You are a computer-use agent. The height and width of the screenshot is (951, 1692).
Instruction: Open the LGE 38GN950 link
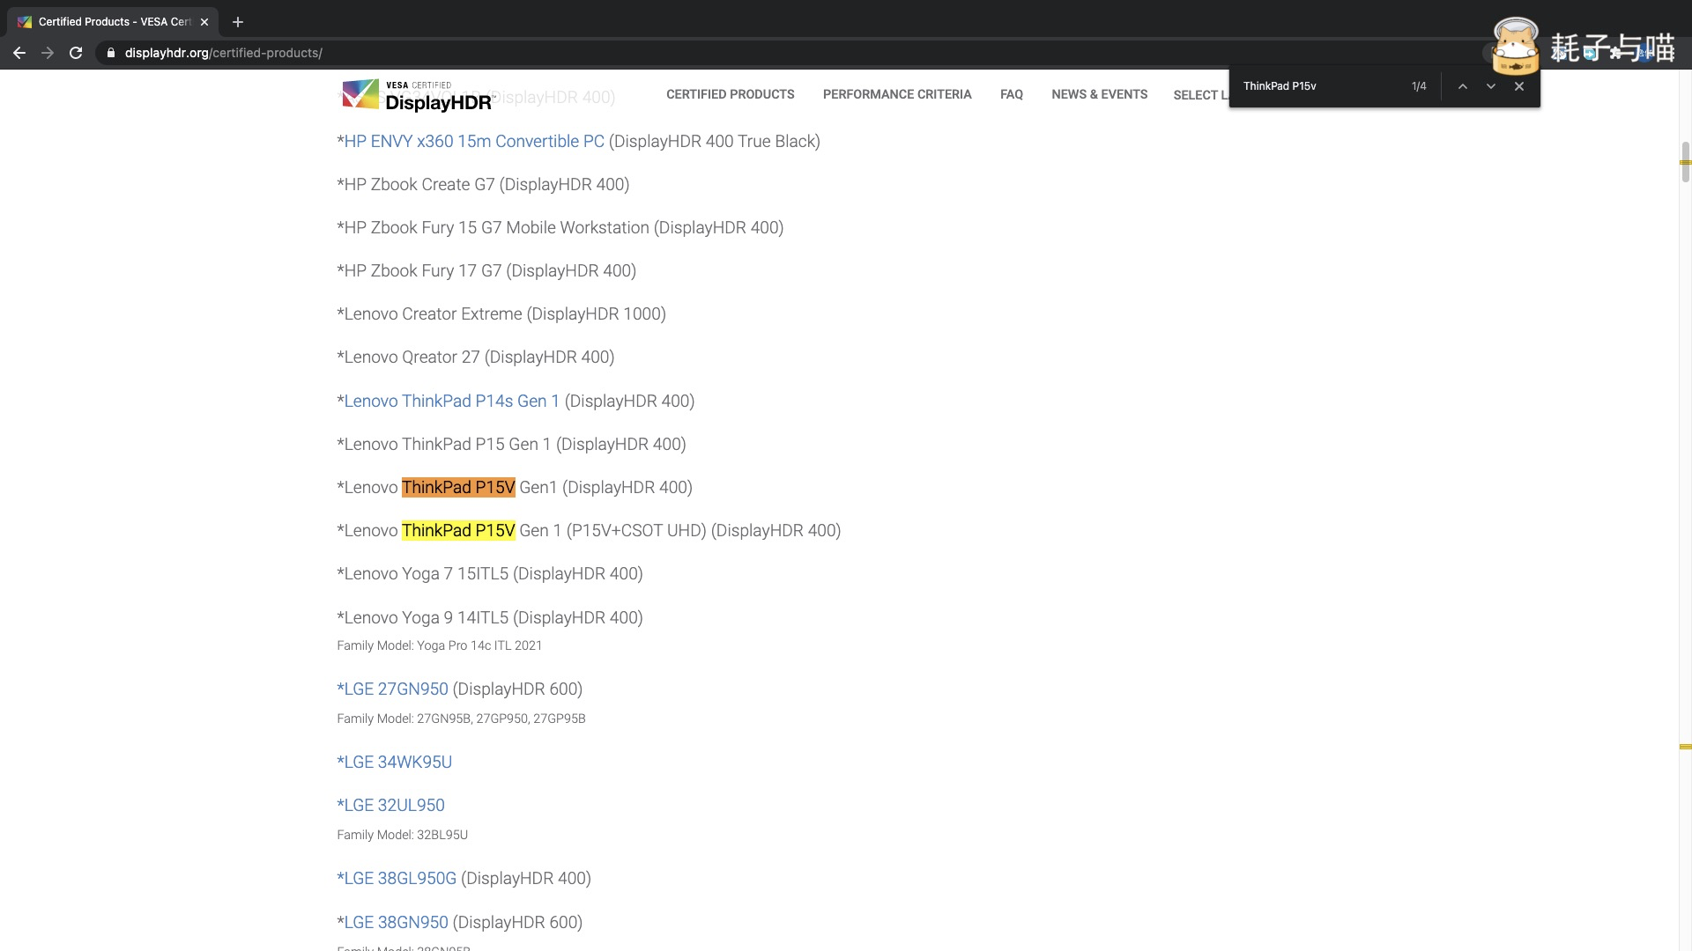396,923
